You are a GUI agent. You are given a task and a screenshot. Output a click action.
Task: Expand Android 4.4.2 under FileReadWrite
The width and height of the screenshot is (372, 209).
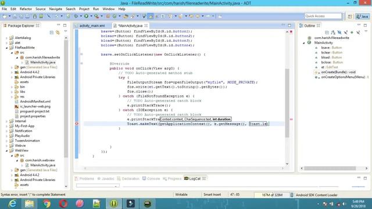pos(12,72)
